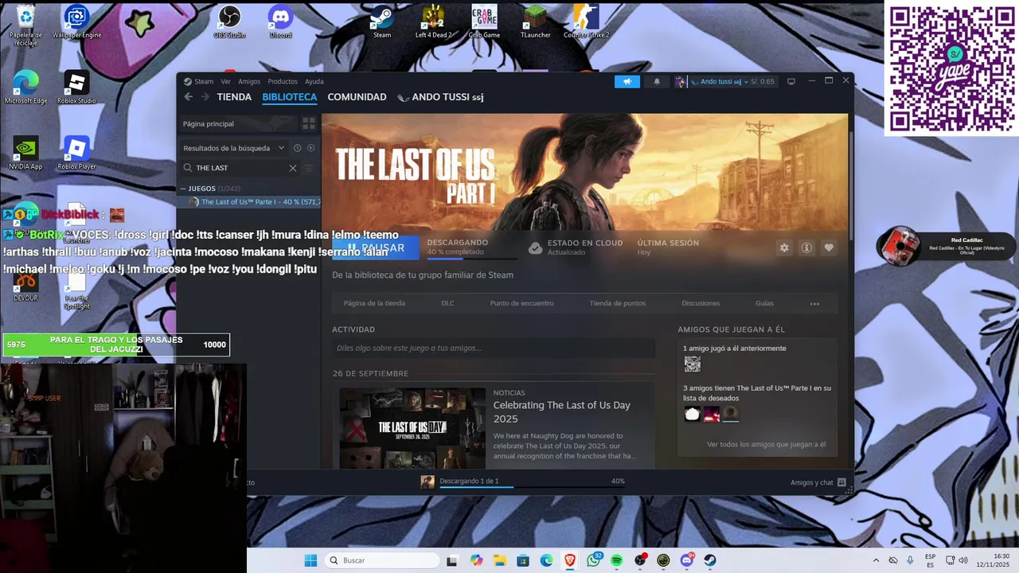
Task: Open the Productos menu
Action: (283, 81)
